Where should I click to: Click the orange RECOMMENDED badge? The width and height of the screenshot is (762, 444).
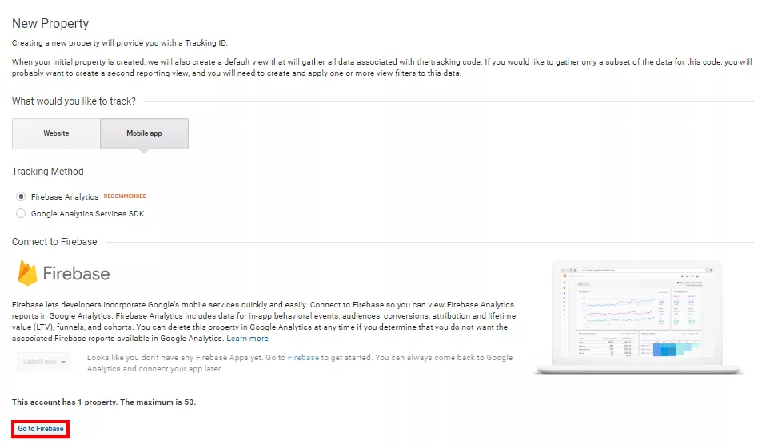125,196
